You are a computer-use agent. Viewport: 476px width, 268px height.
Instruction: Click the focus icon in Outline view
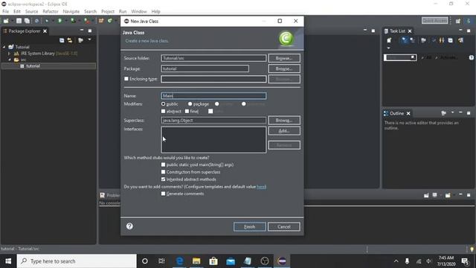click(x=443, y=113)
